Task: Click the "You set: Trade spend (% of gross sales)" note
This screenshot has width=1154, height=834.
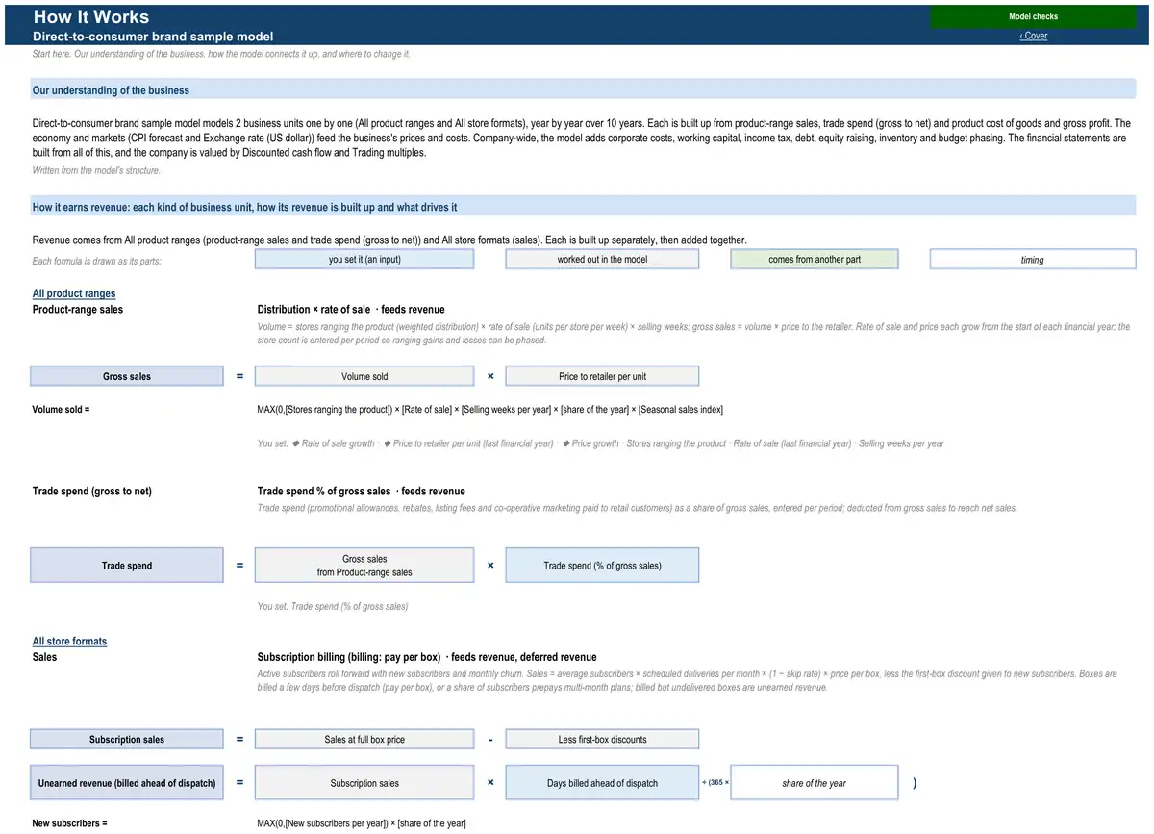Action: (x=333, y=606)
